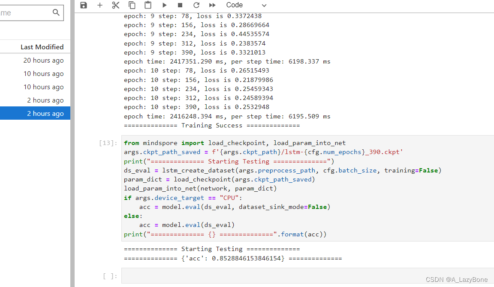Insert a new cell with the plus icon
This screenshot has height=287, width=494.
100,5
